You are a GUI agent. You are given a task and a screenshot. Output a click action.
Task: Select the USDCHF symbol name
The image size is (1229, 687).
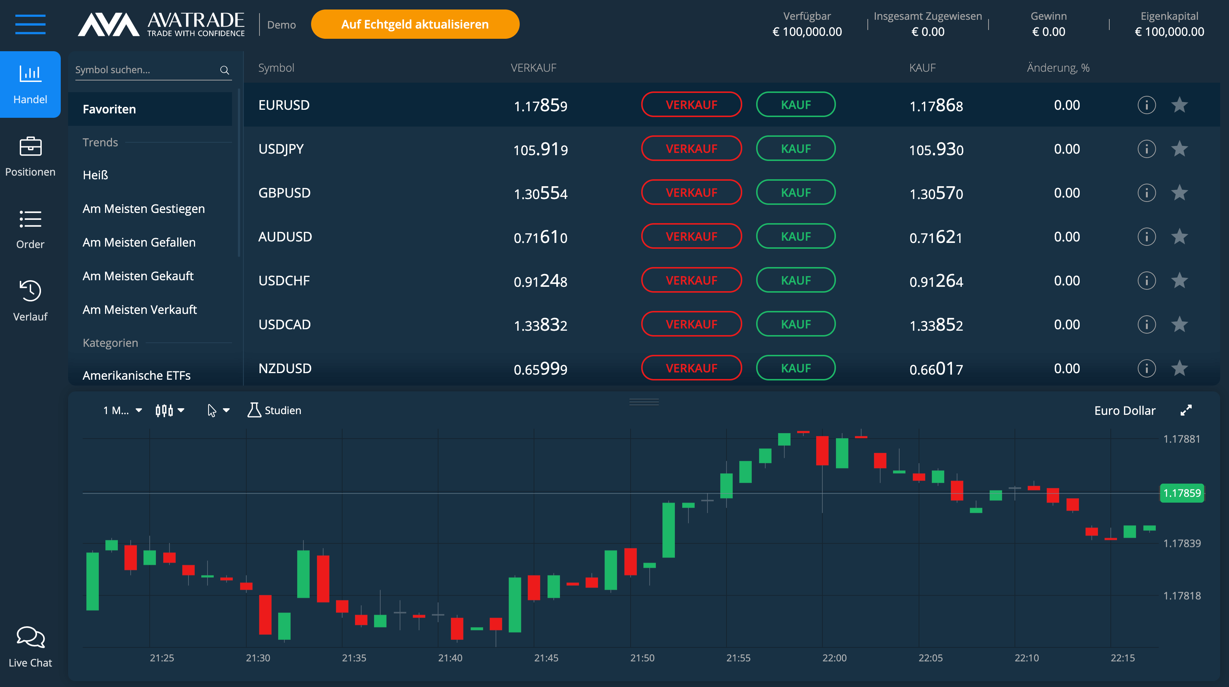[284, 280]
